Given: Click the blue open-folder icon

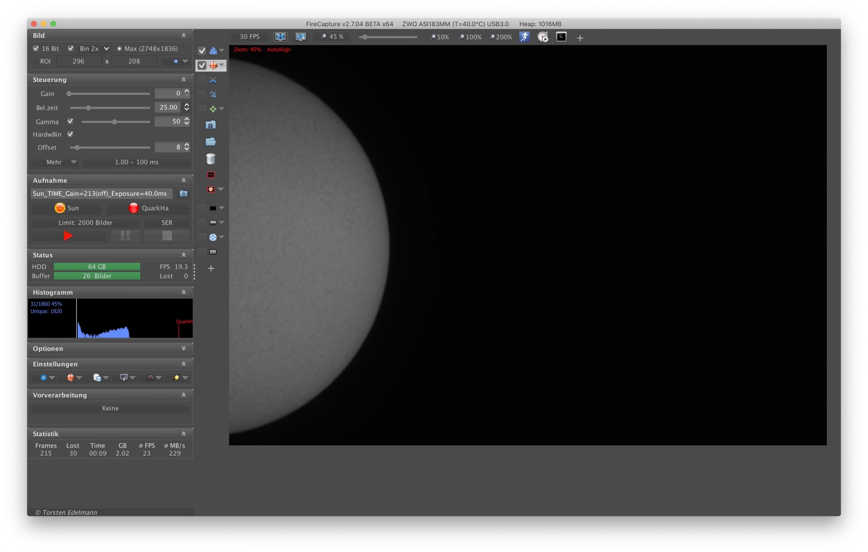Looking at the screenshot, I should click(x=211, y=142).
